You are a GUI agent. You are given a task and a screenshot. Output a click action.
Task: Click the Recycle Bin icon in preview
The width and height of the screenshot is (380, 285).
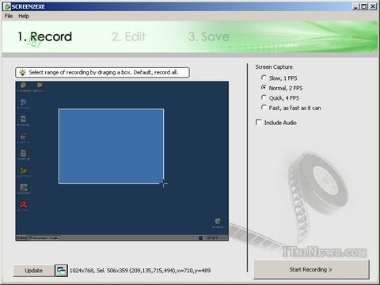(x=218, y=223)
